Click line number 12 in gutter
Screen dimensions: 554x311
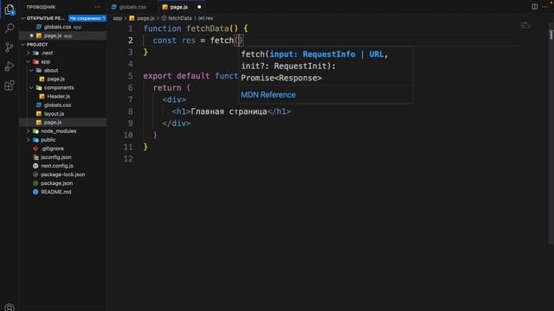pyautogui.click(x=128, y=159)
